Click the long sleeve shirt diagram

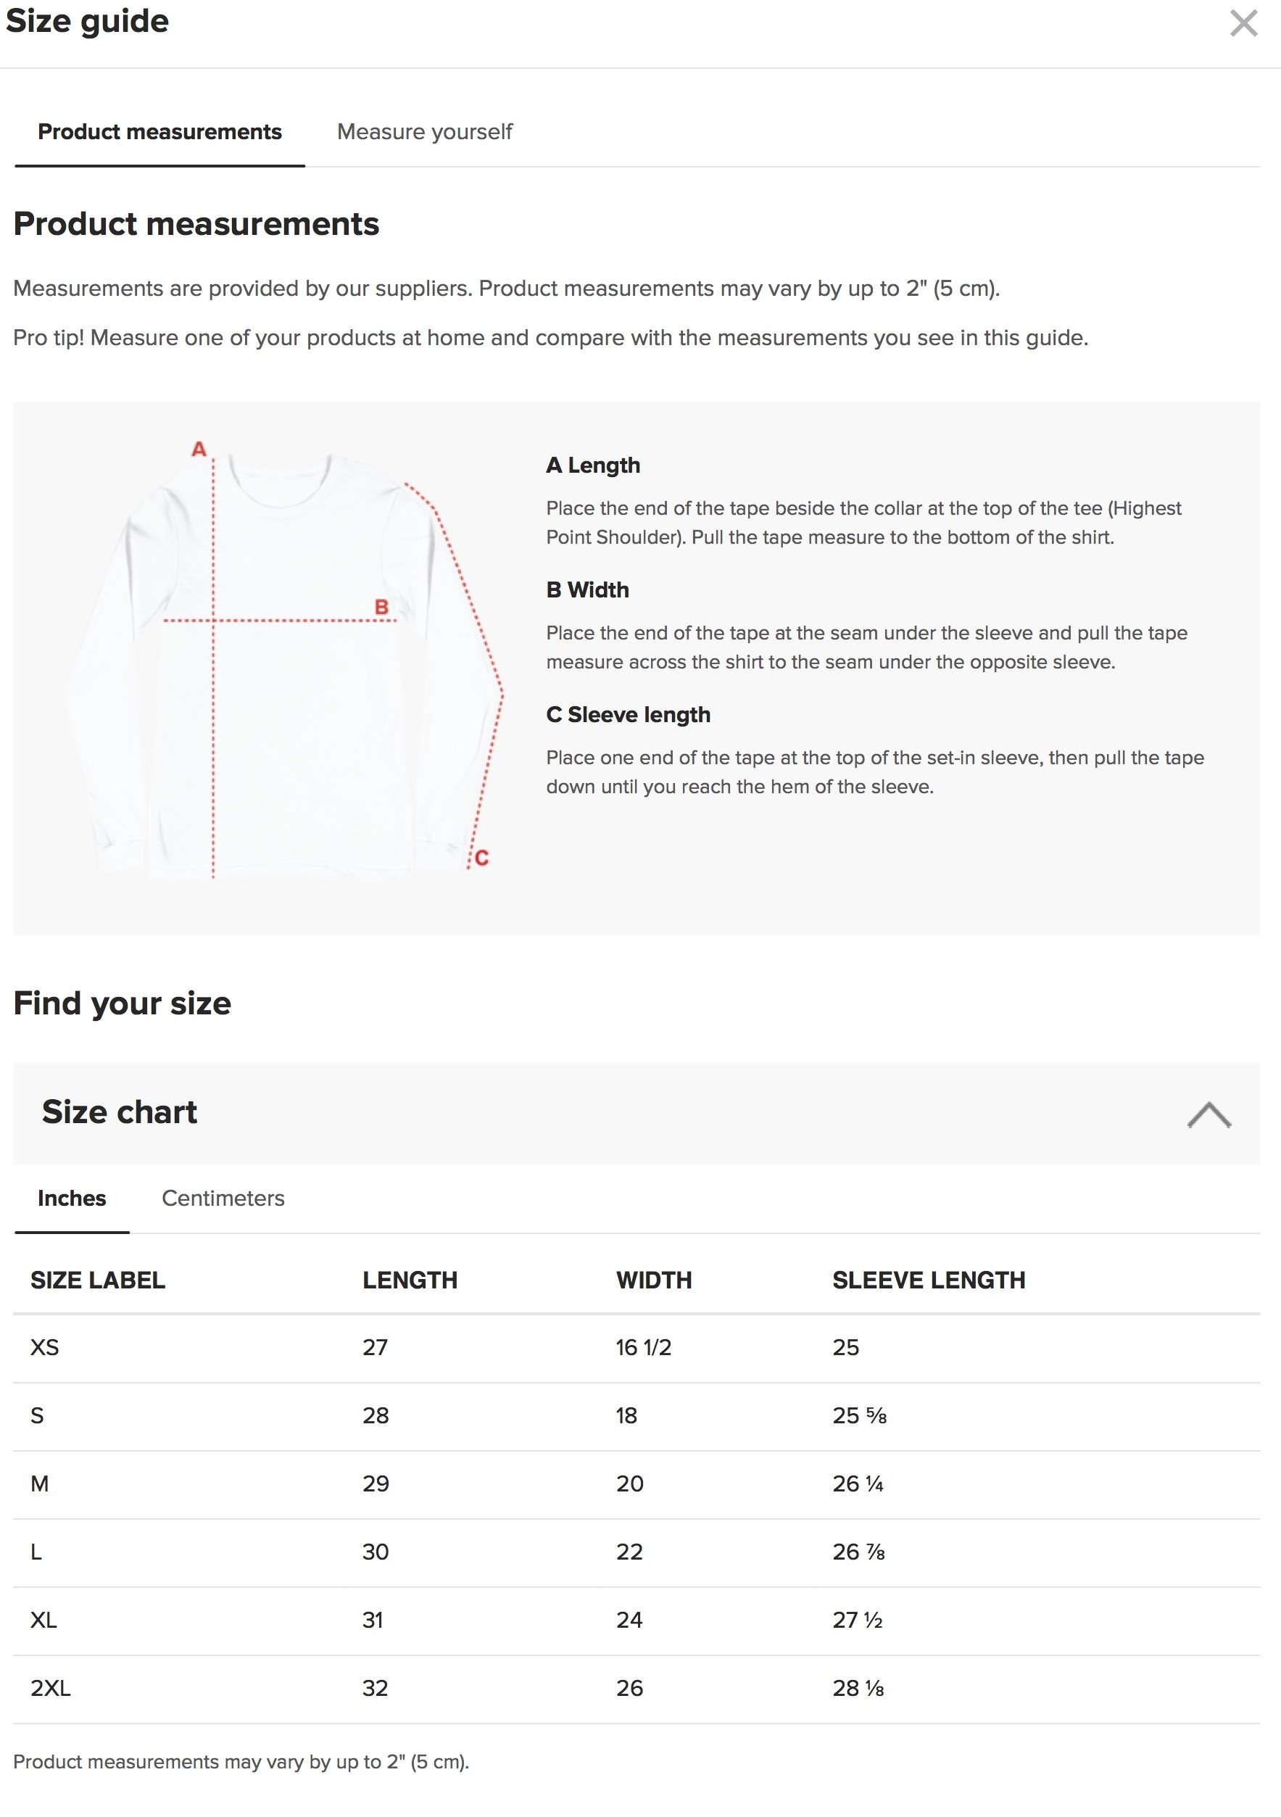283,663
